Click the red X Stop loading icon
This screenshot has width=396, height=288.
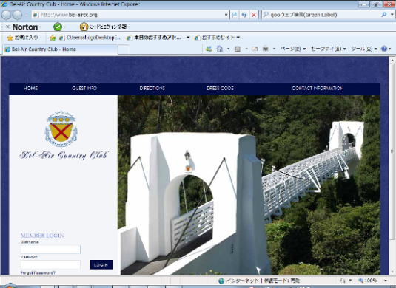point(254,15)
